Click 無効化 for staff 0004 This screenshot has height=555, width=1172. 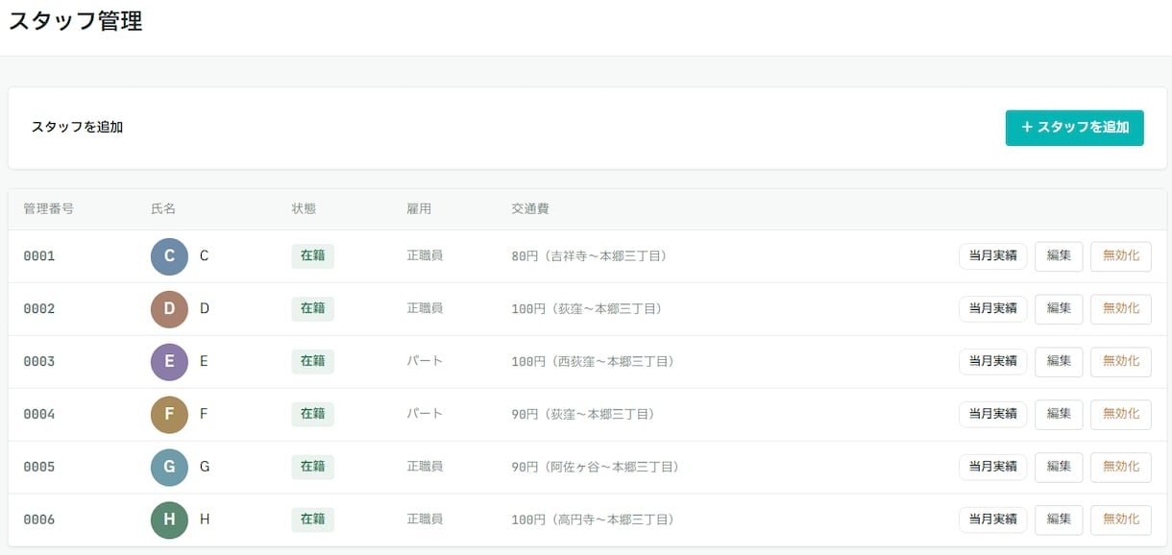pos(1121,415)
